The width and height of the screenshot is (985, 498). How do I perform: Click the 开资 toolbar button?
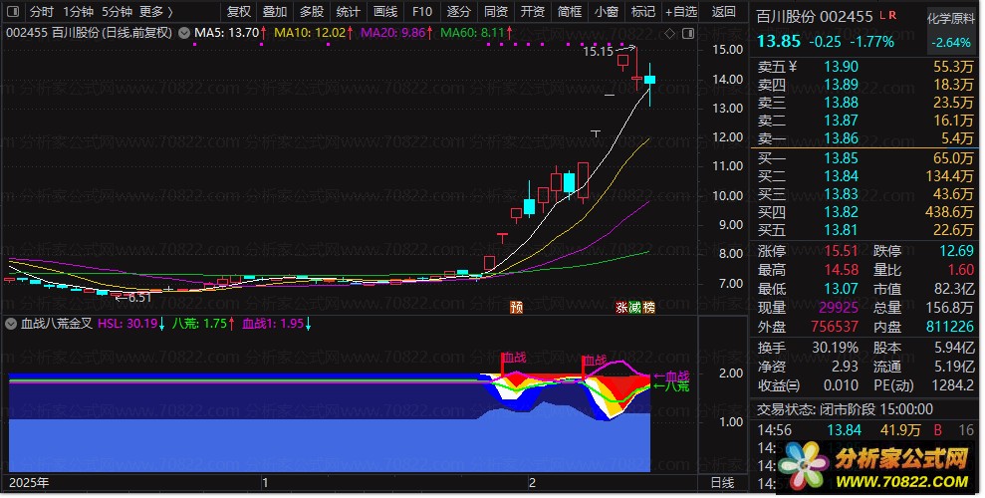(x=533, y=11)
